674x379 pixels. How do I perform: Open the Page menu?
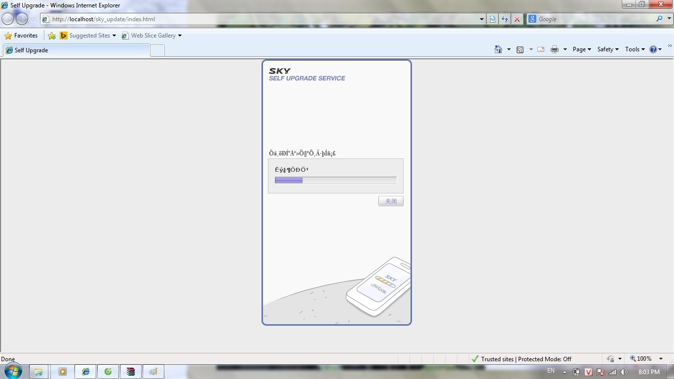[x=582, y=49]
